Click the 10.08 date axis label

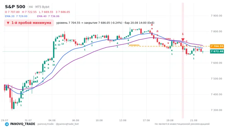coord(99,120)
